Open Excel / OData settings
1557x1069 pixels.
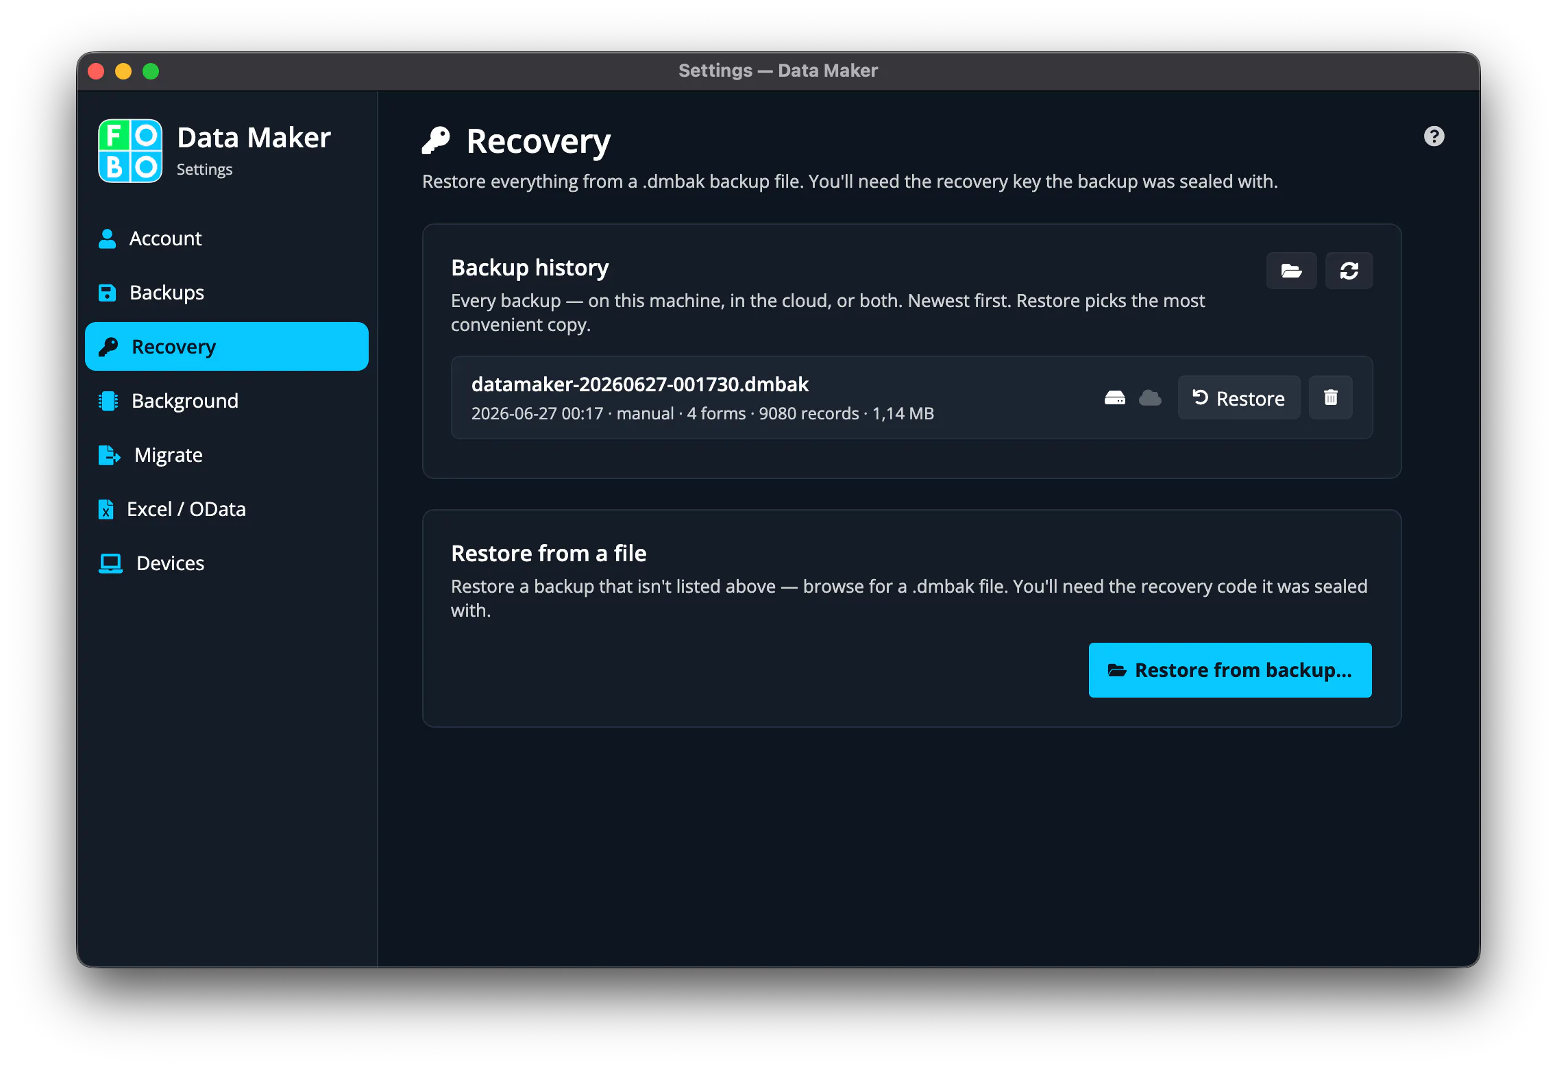(227, 509)
